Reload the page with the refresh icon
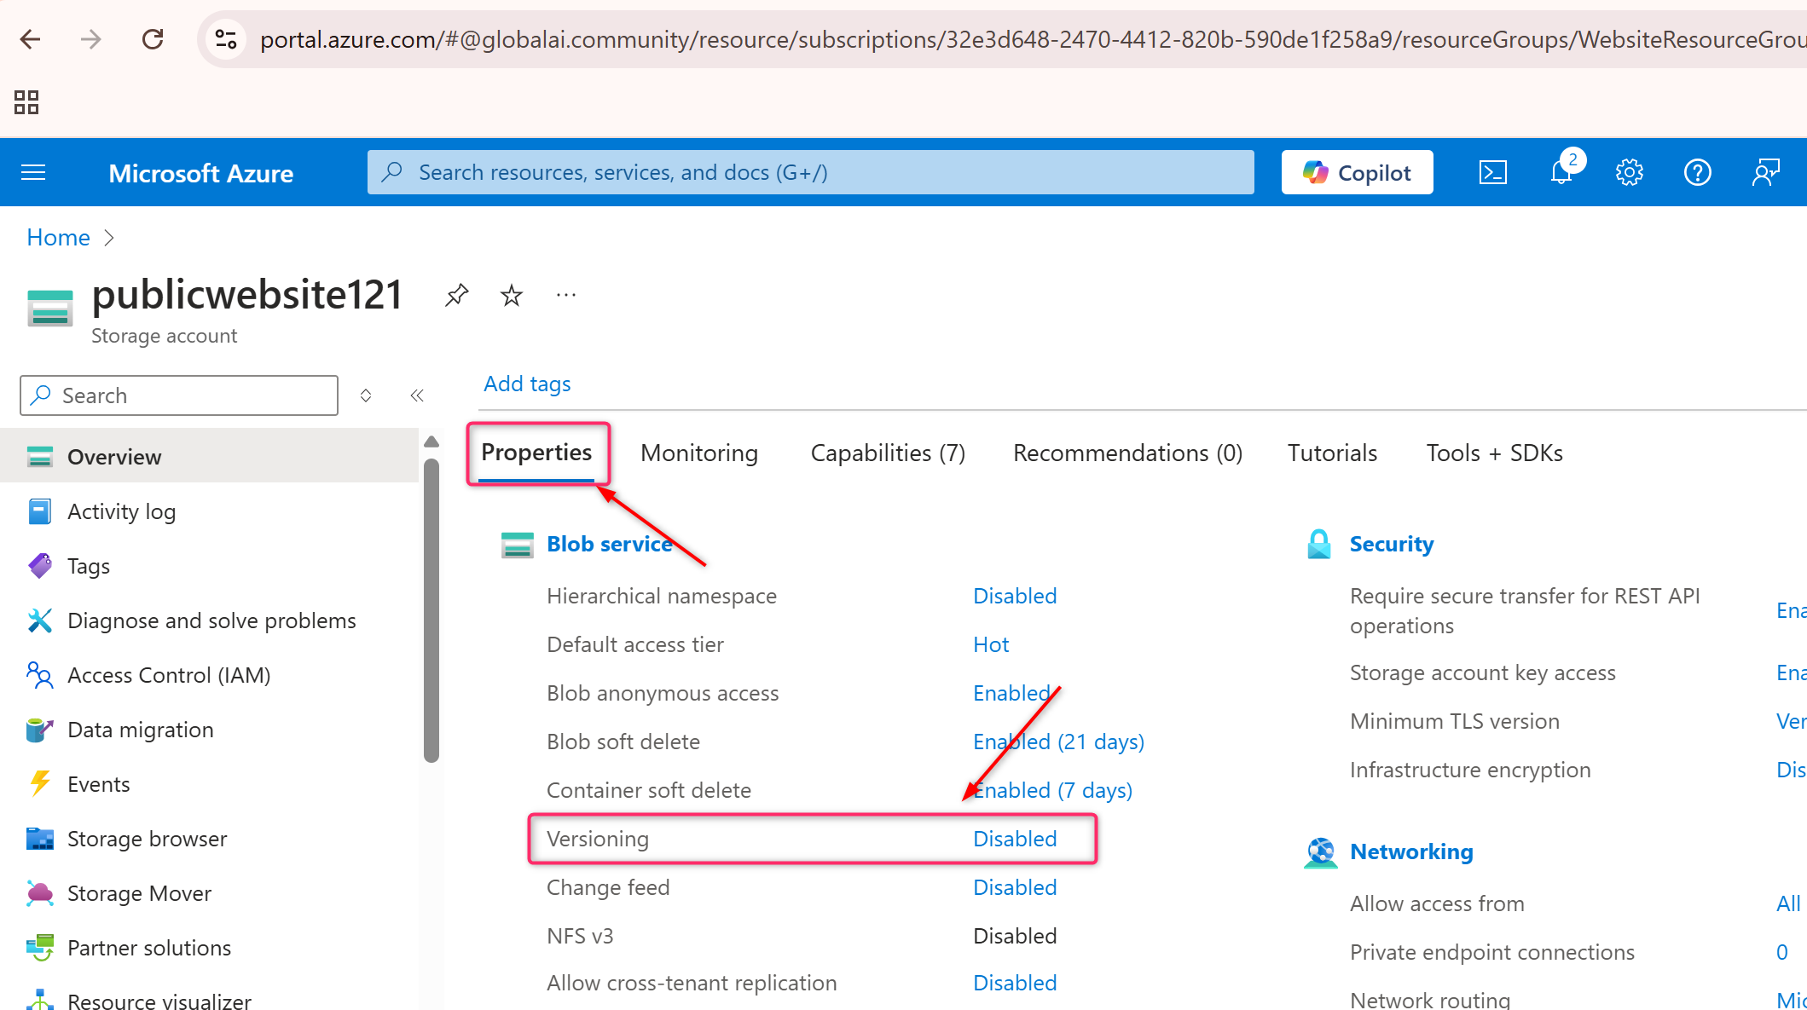This screenshot has width=1807, height=1010. (x=153, y=39)
